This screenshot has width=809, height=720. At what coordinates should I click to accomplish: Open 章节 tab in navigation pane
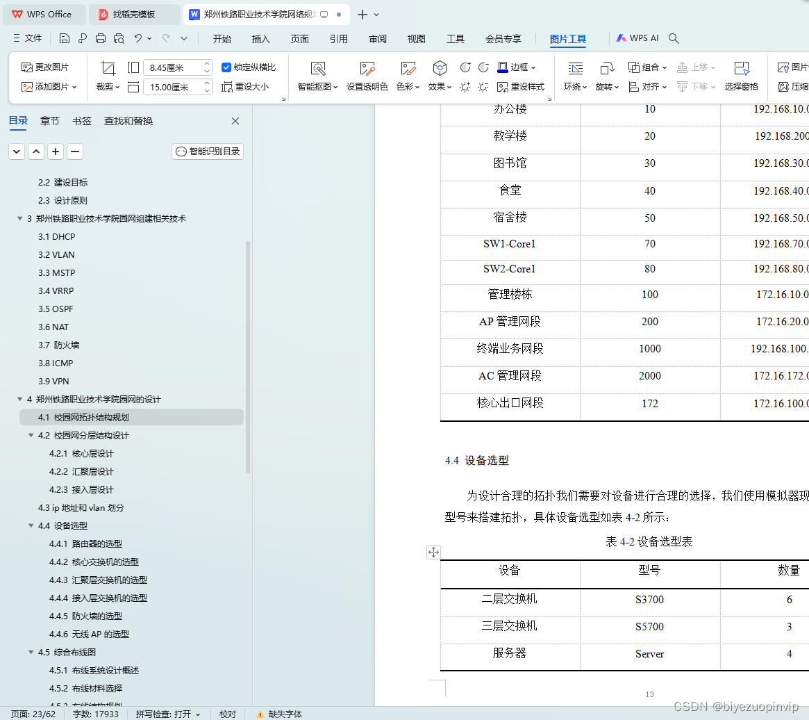coord(49,121)
